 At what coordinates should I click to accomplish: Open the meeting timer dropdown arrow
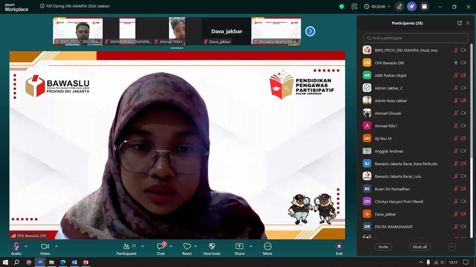[389, 7]
